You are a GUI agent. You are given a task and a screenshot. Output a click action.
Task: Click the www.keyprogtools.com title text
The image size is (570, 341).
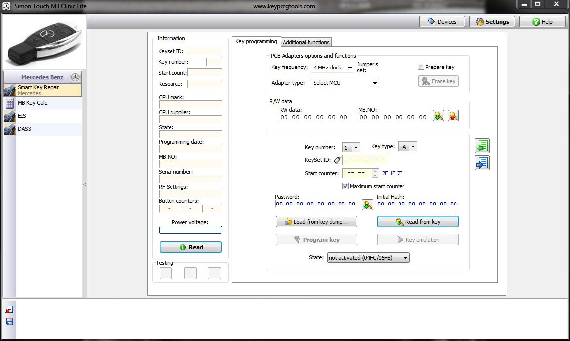click(285, 6)
